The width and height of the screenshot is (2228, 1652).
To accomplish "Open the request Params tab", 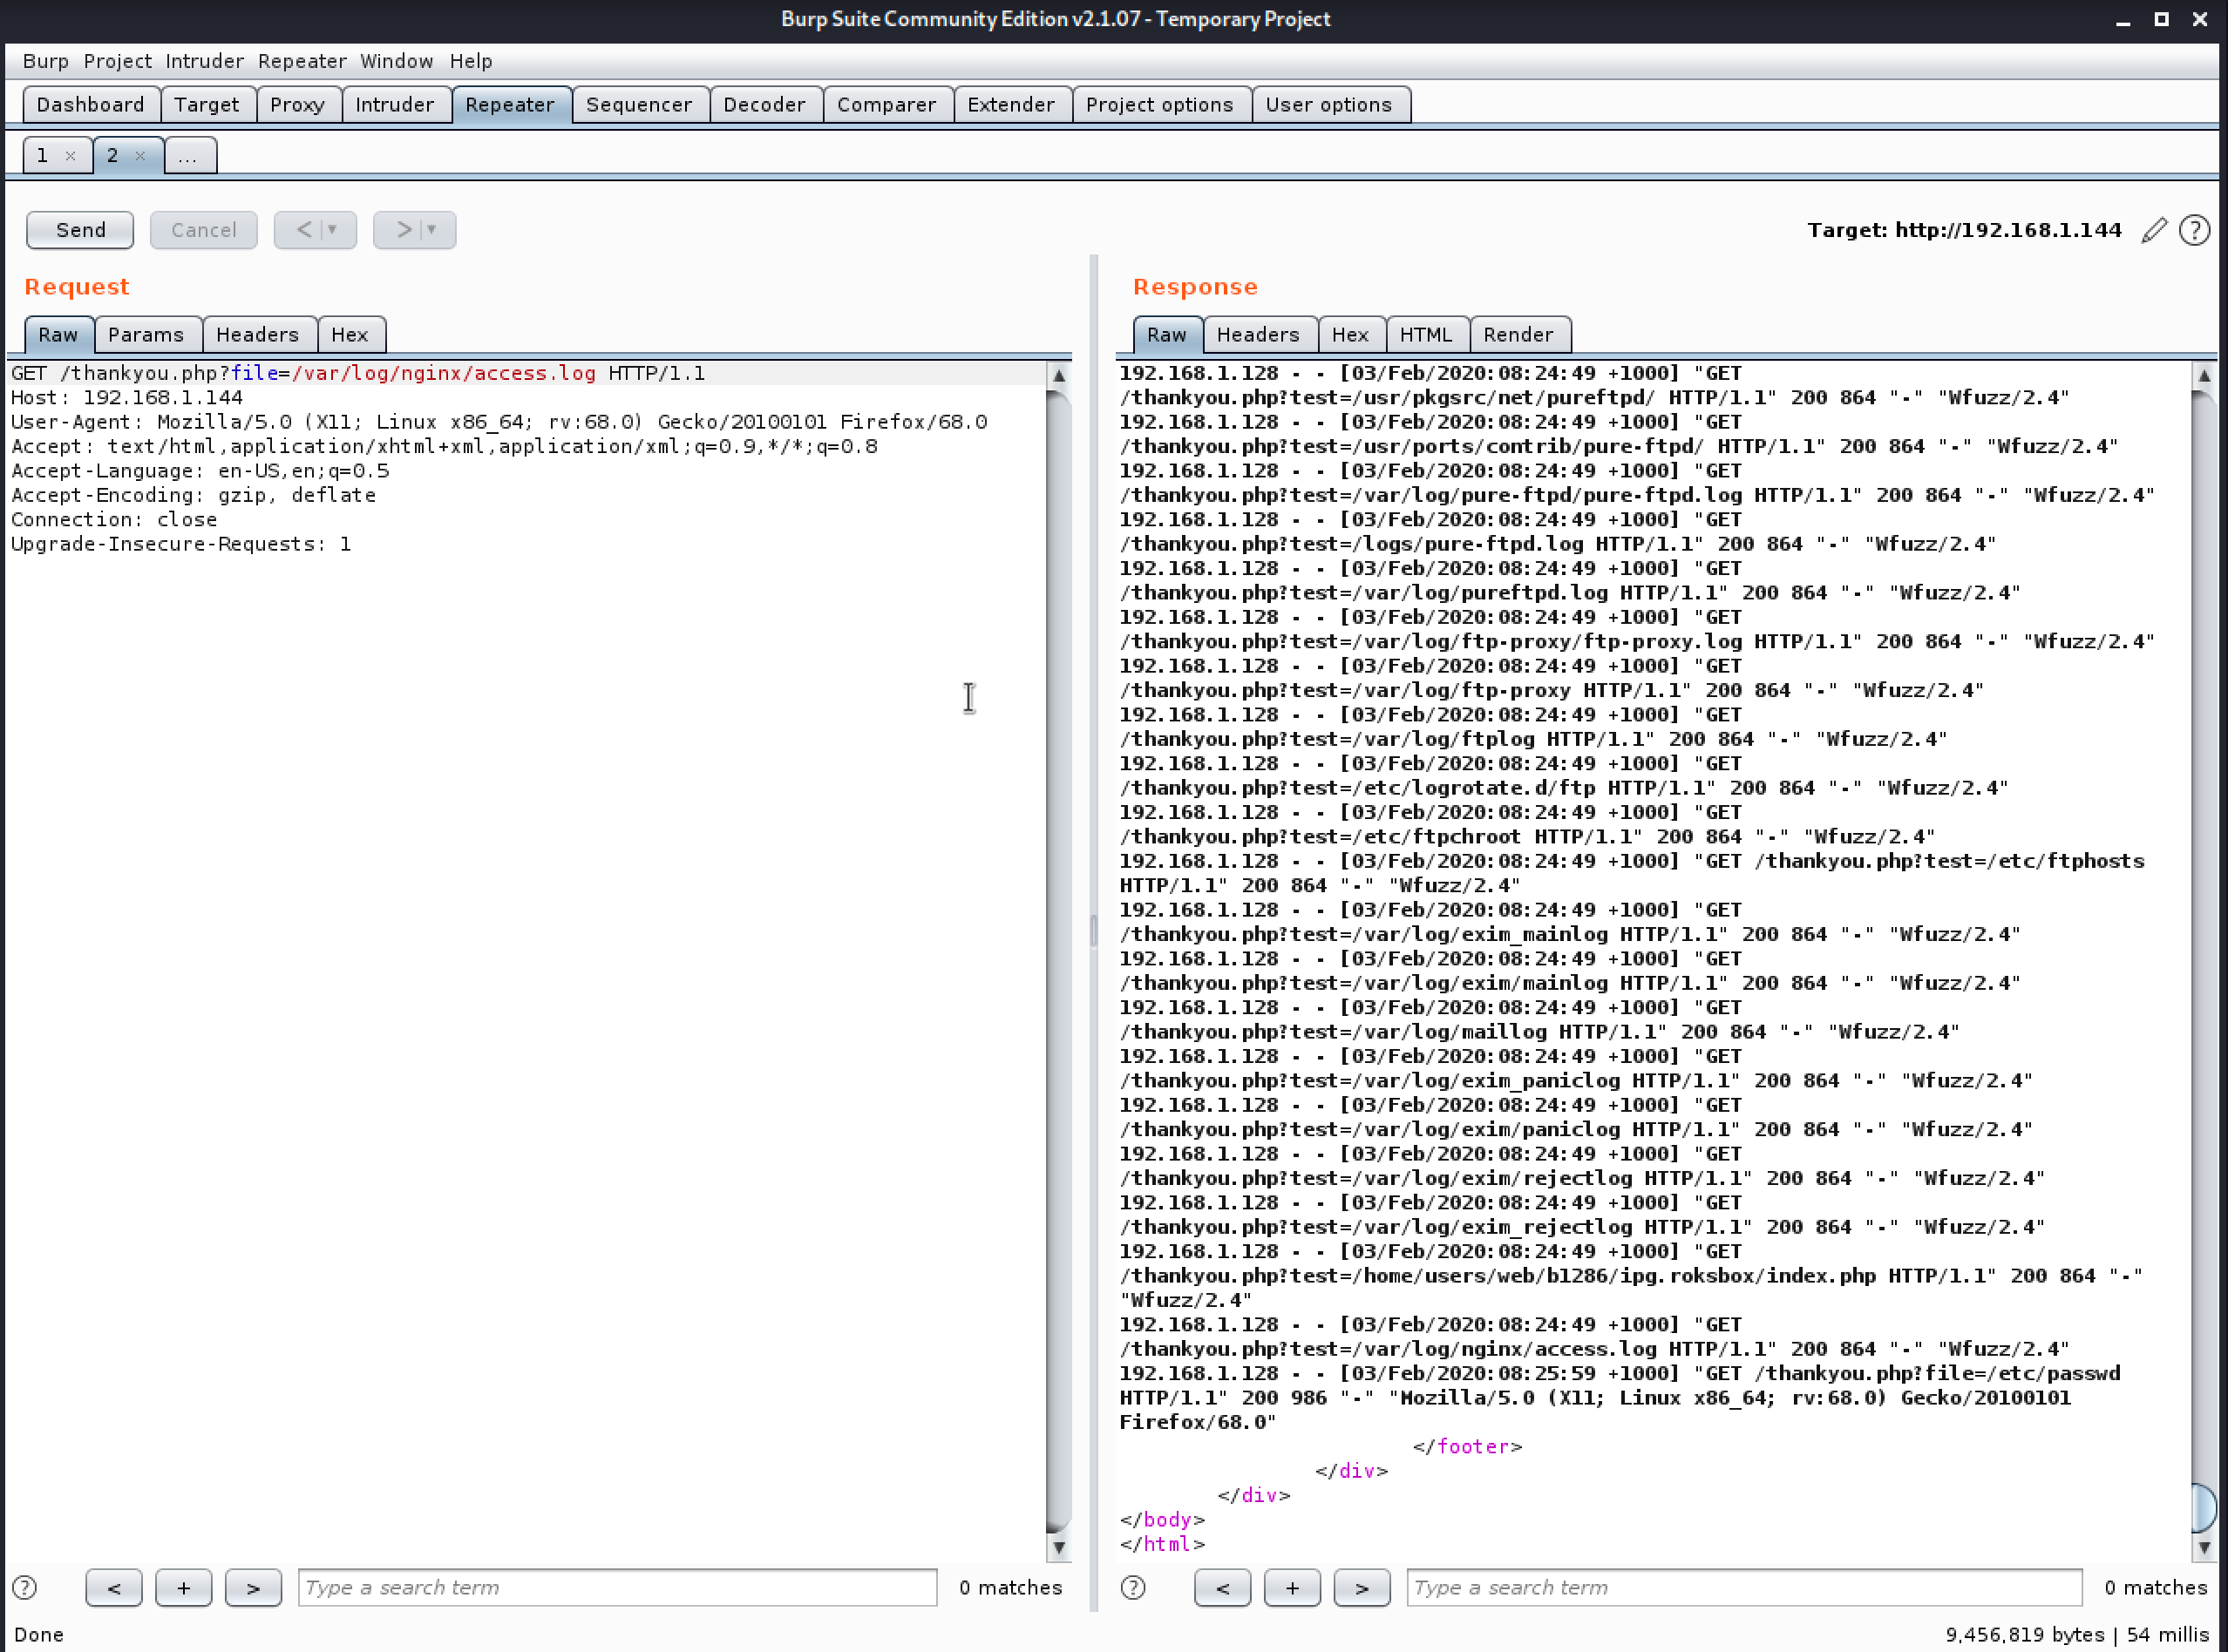I will tap(146, 335).
